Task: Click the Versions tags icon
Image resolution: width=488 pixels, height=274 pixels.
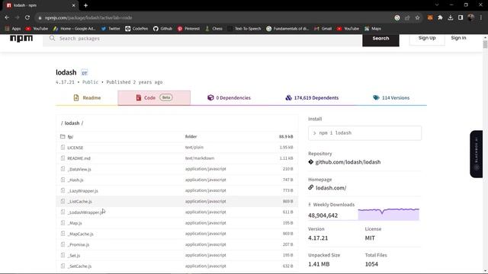Action: tap(376, 97)
